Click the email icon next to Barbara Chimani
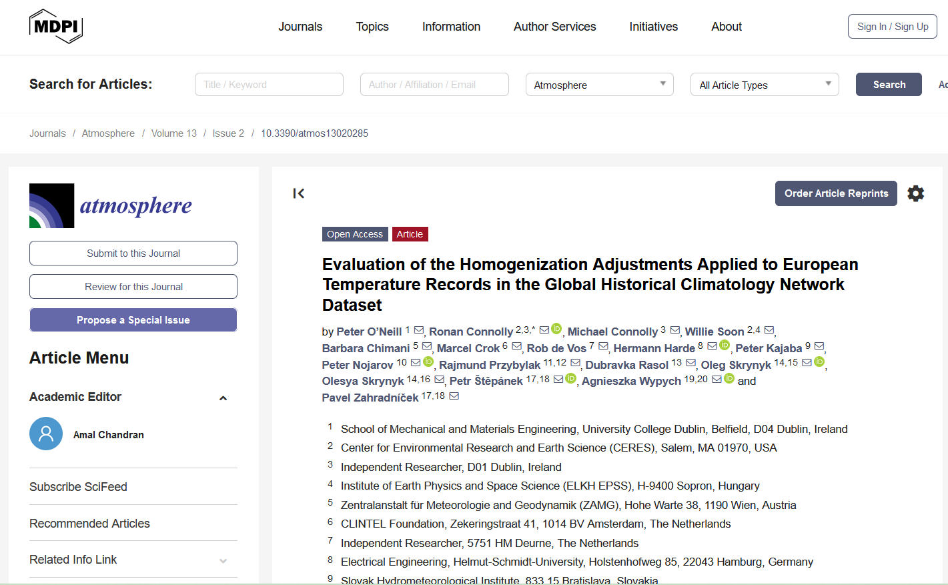Image resolution: width=948 pixels, height=585 pixels. [427, 346]
